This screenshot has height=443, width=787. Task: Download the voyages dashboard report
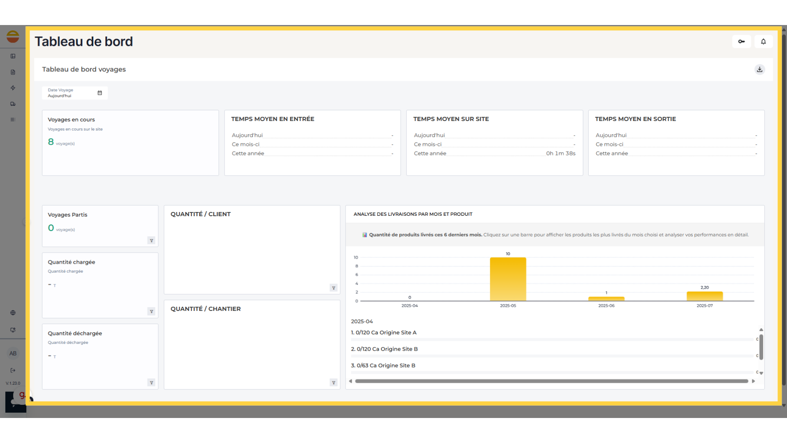tap(760, 69)
